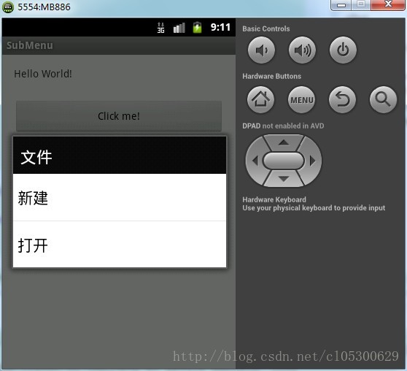Screen dimensions: 407x371
Task: Click the 'Basic Controls' label
Action: [266, 28]
